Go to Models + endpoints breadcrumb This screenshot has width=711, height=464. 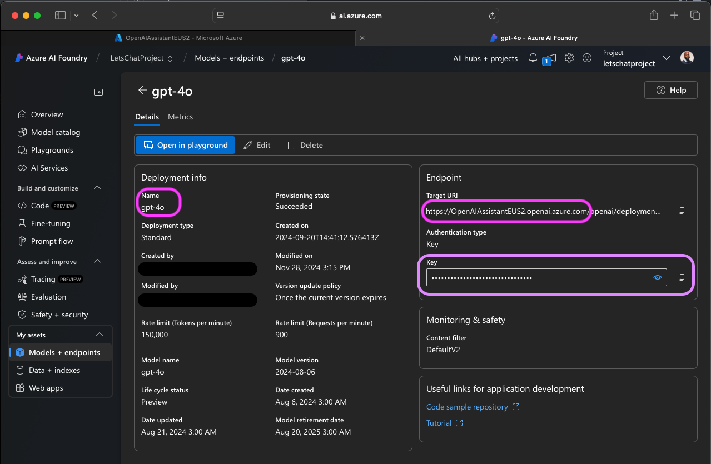[229, 58]
